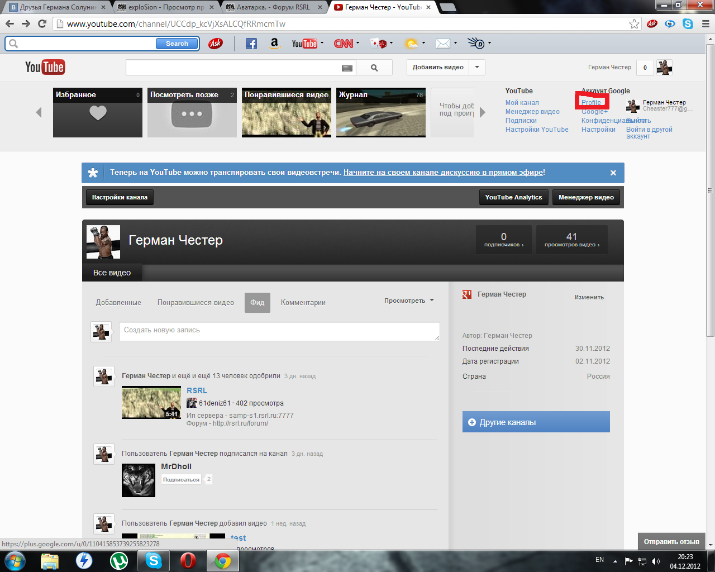The width and height of the screenshot is (715, 572).
Task: Click the Google+ account link
Action: tap(594, 112)
